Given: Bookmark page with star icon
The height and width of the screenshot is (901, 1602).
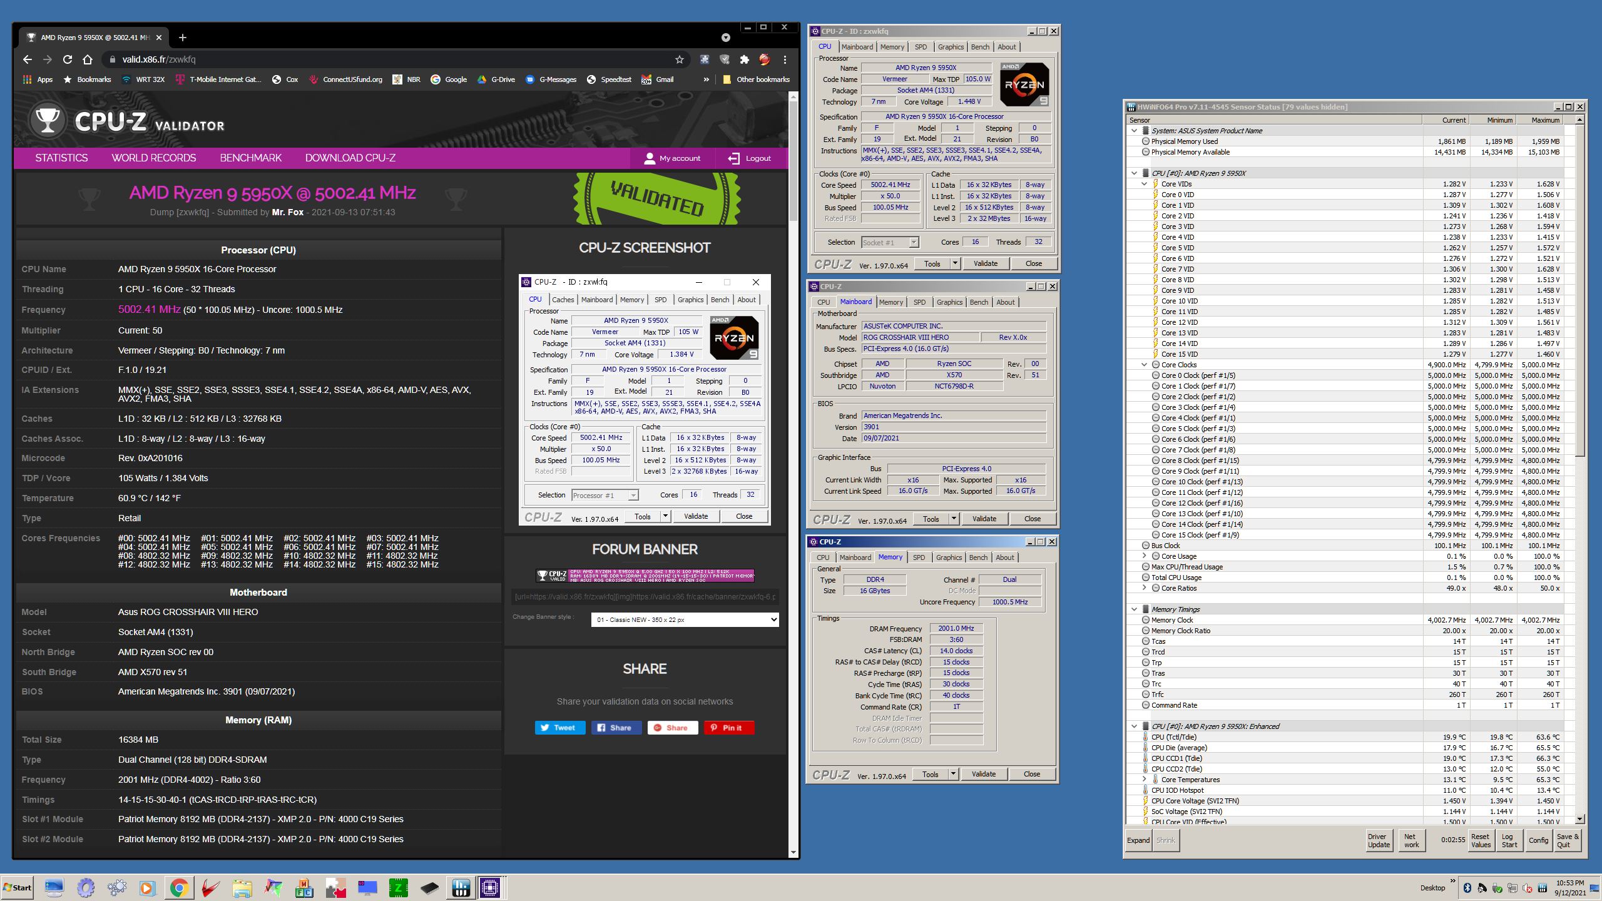Looking at the screenshot, I should point(679,59).
